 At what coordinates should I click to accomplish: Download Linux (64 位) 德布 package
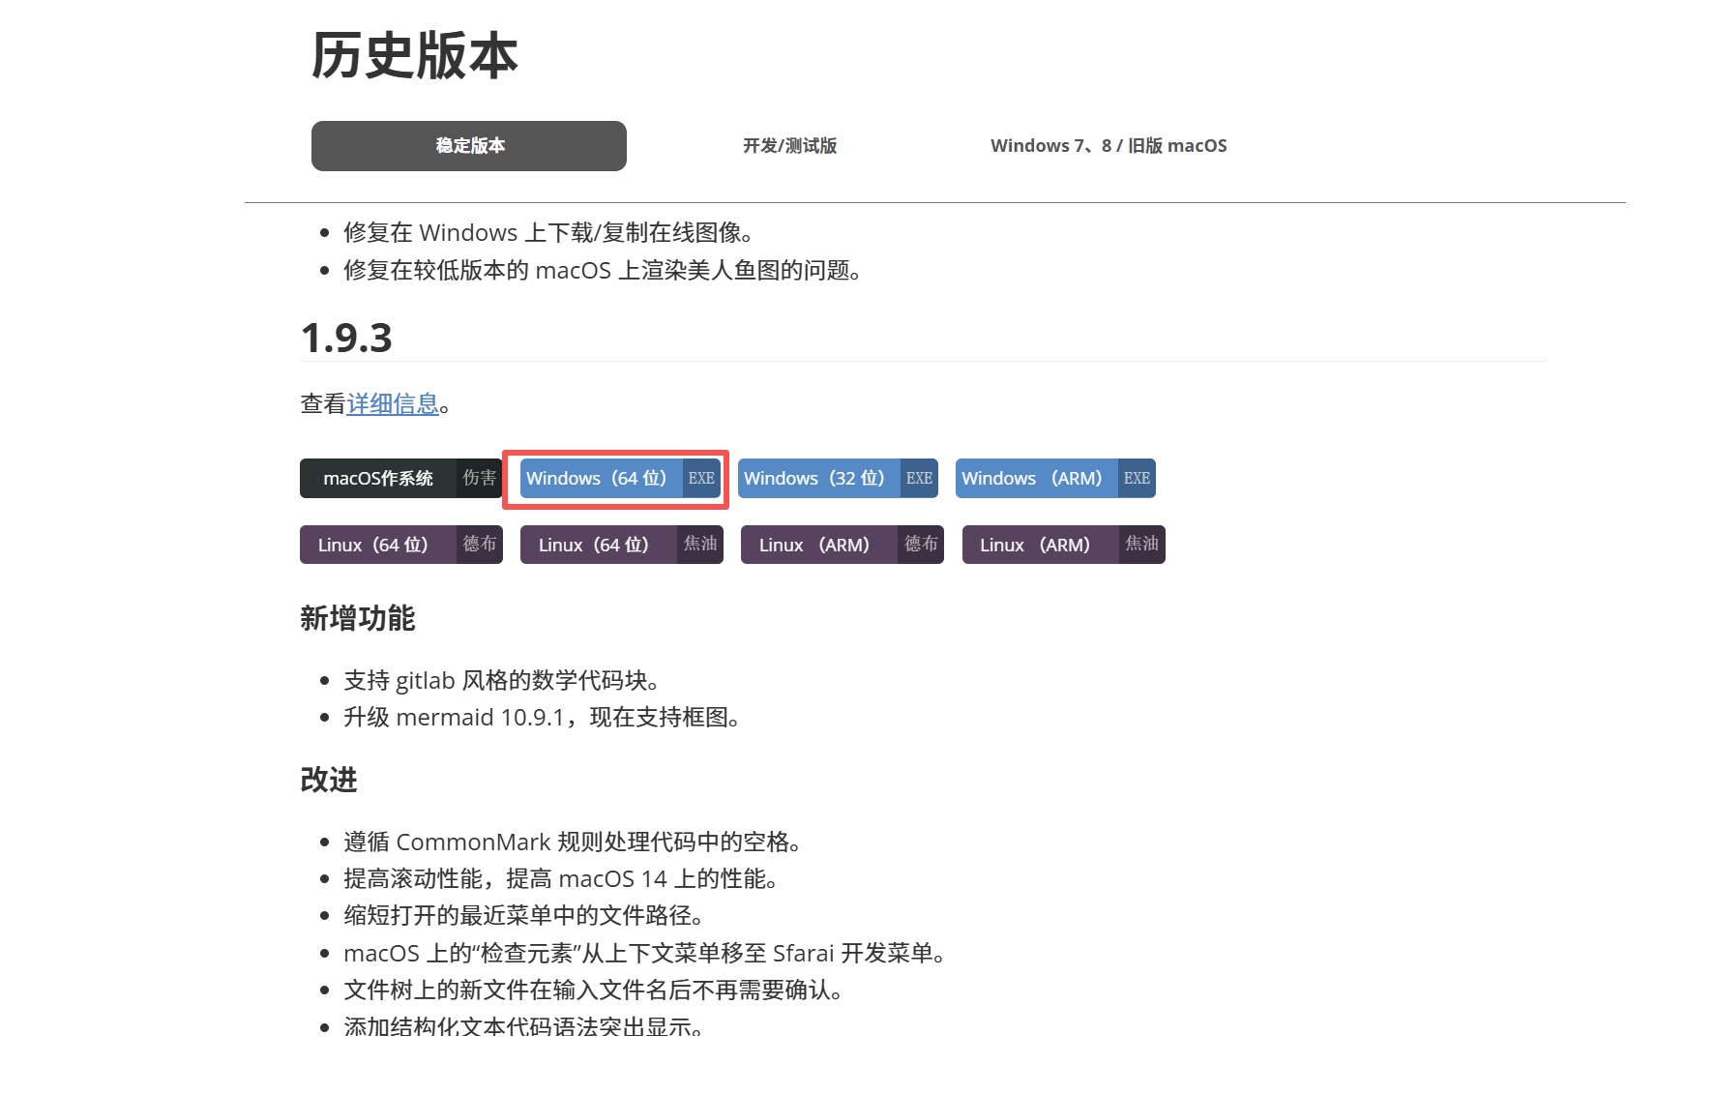401,545
